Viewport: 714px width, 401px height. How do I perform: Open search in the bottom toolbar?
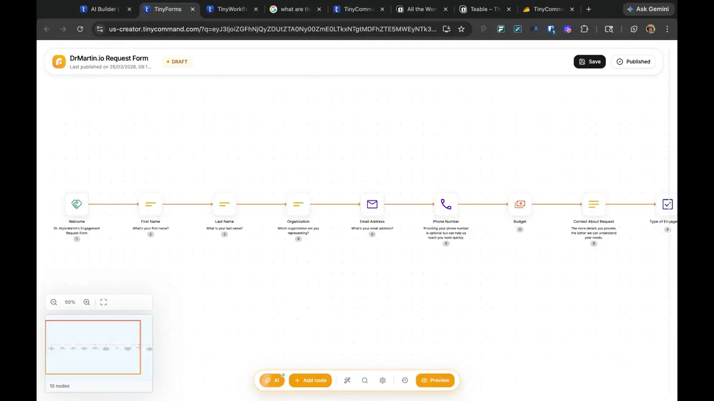[364, 380]
